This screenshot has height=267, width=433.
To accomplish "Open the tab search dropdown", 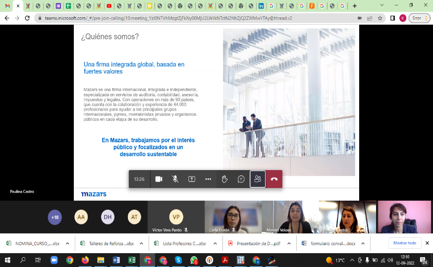I will 382,5.
